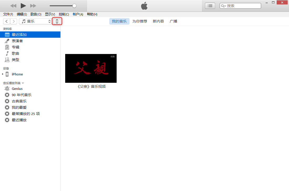Open 专辑 in the library sidebar
This screenshot has width=289, height=191.
click(x=16, y=47)
